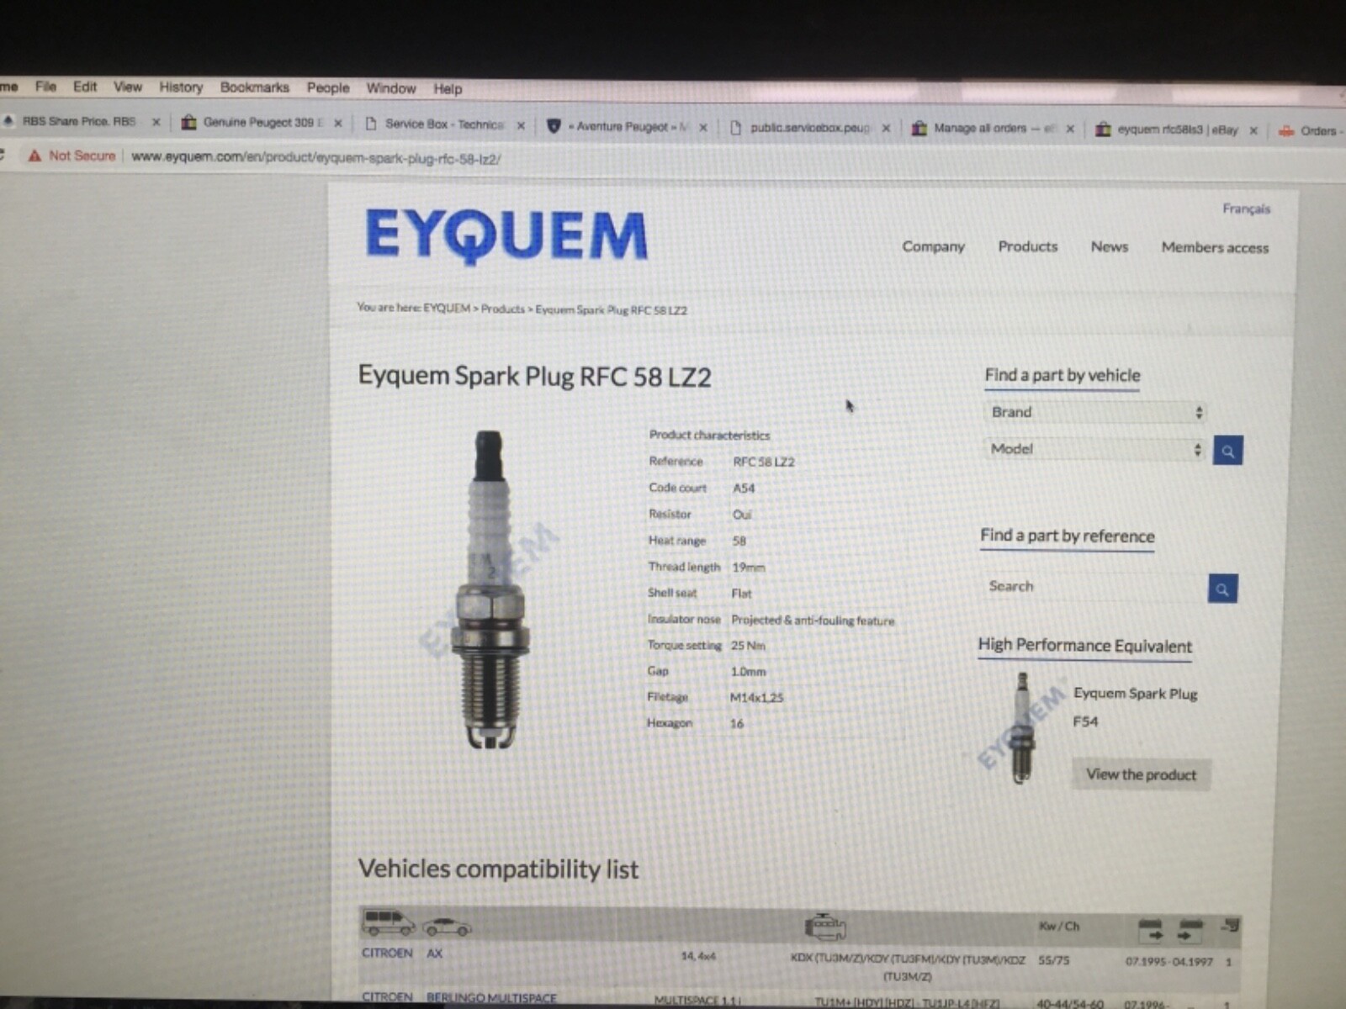1346x1009 pixels.
Task: Open the Window menu
Action: [390, 88]
